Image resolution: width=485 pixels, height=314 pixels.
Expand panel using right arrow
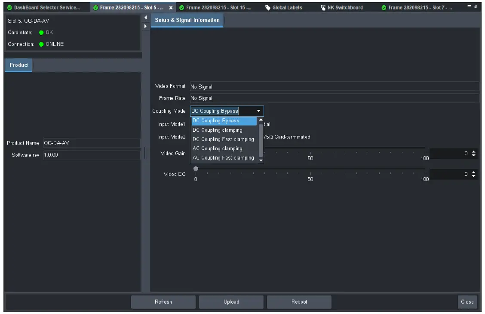[x=145, y=26]
